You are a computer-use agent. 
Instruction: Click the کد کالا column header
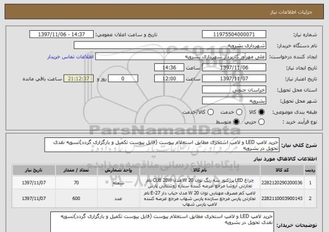coord(282,170)
